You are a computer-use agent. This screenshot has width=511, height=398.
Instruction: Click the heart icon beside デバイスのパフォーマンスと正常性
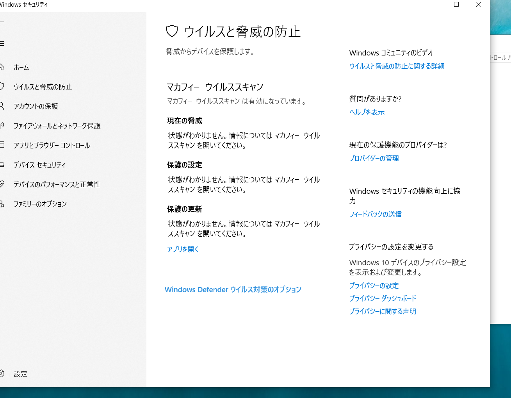[2, 184]
